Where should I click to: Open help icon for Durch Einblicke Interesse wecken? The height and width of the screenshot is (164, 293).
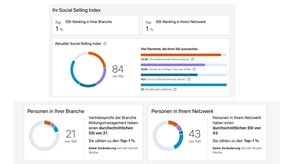[x=189, y=79]
